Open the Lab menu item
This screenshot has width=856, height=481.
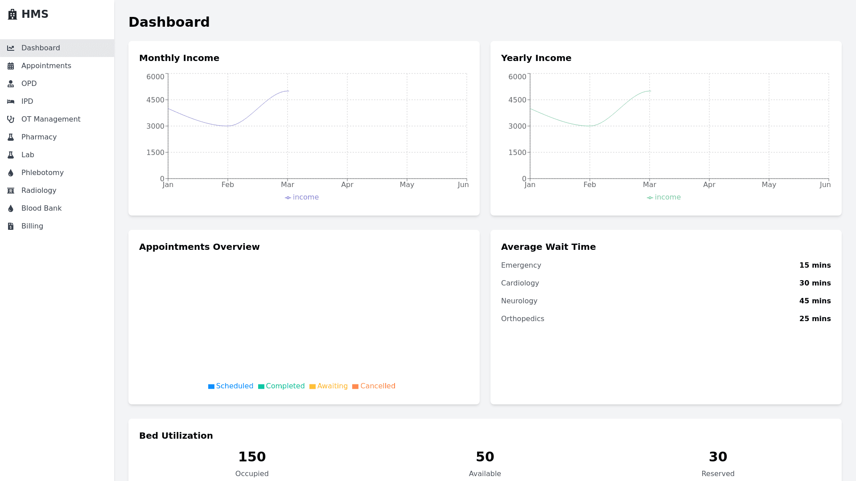28,155
